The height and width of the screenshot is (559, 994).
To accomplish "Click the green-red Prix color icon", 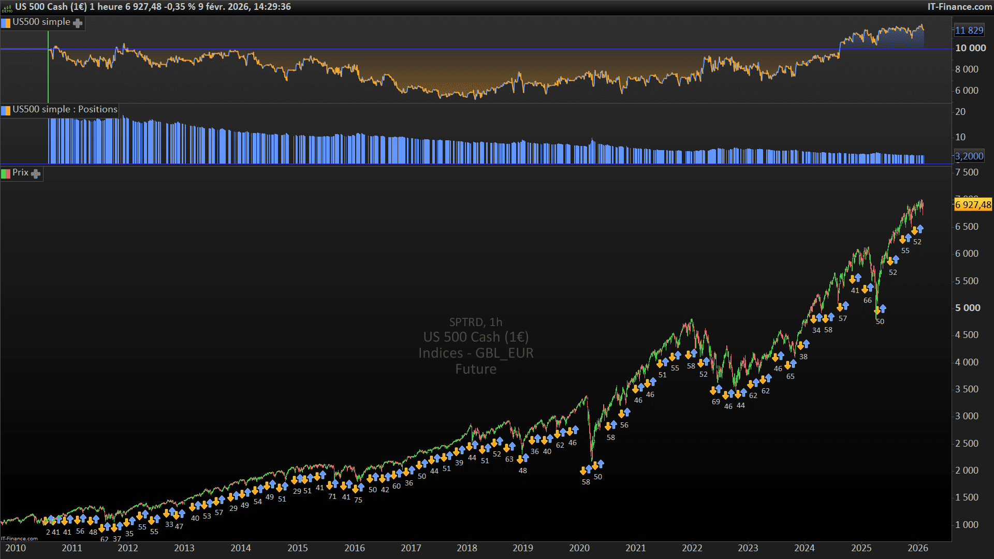I will [x=6, y=174].
